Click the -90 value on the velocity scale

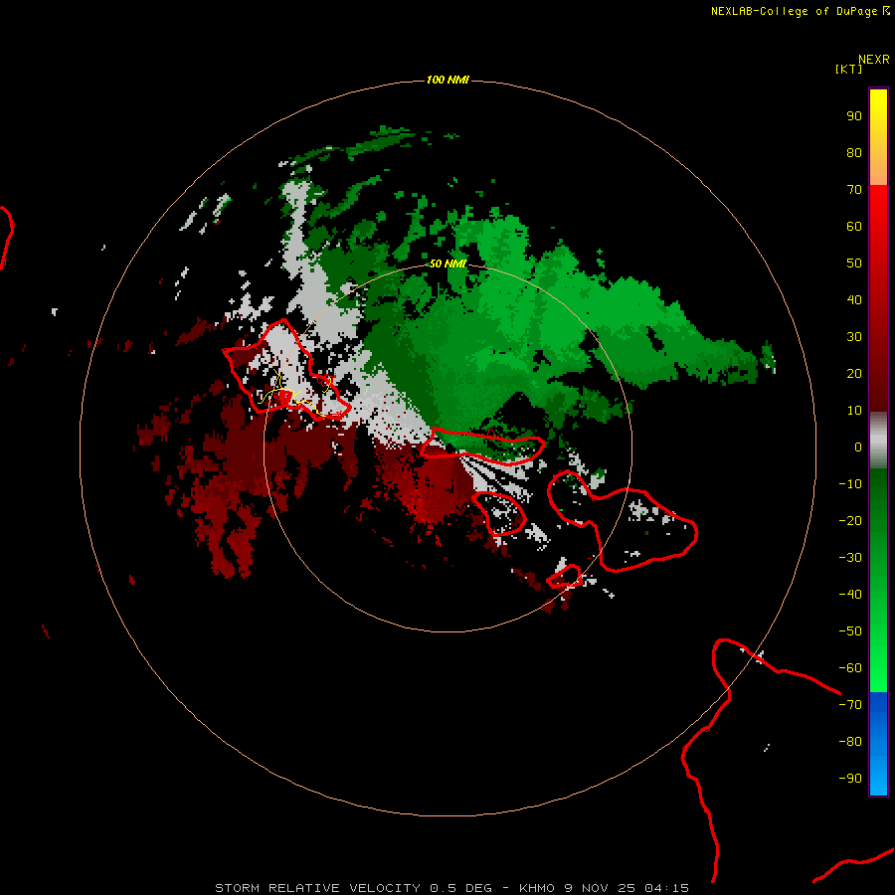click(x=850, y=779)
